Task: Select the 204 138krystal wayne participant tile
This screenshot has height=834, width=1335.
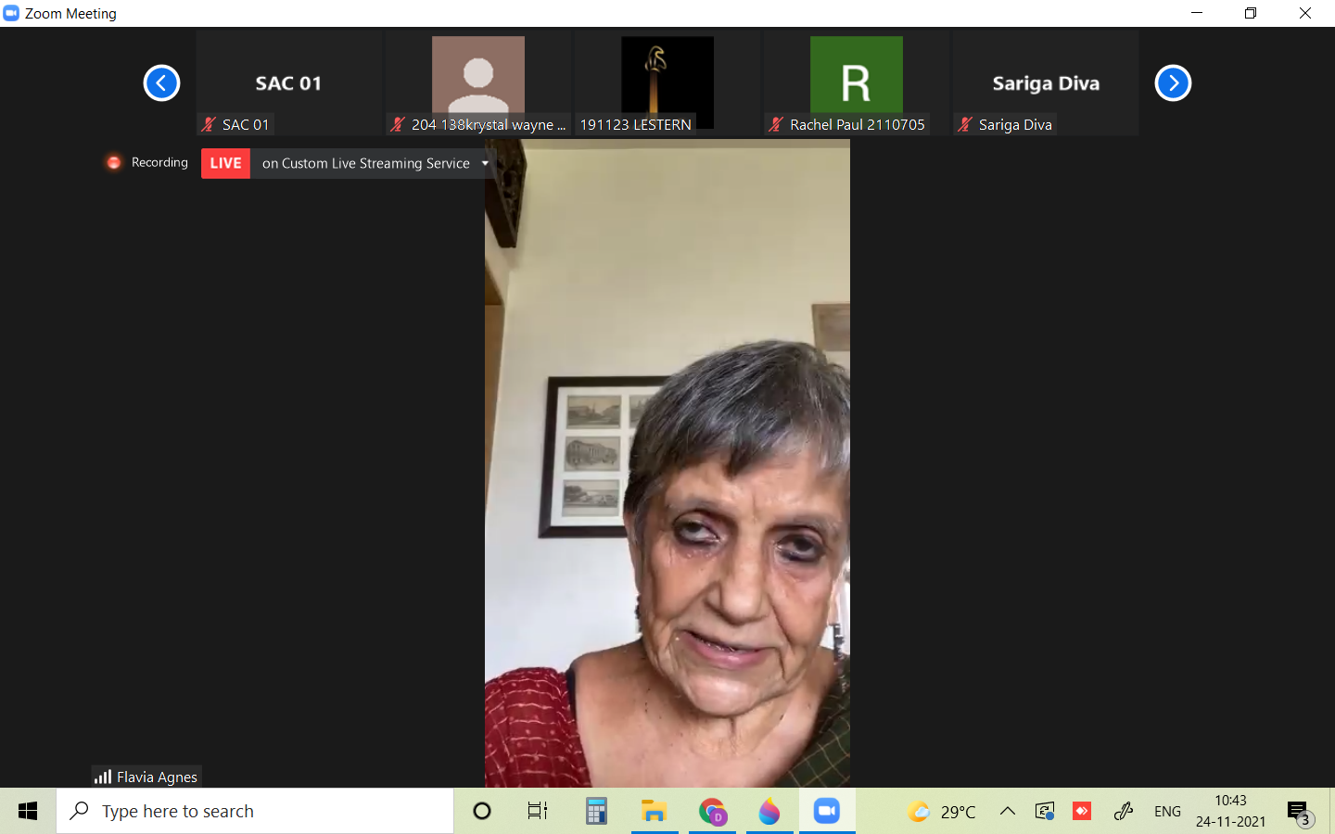Action: point(478,83)
